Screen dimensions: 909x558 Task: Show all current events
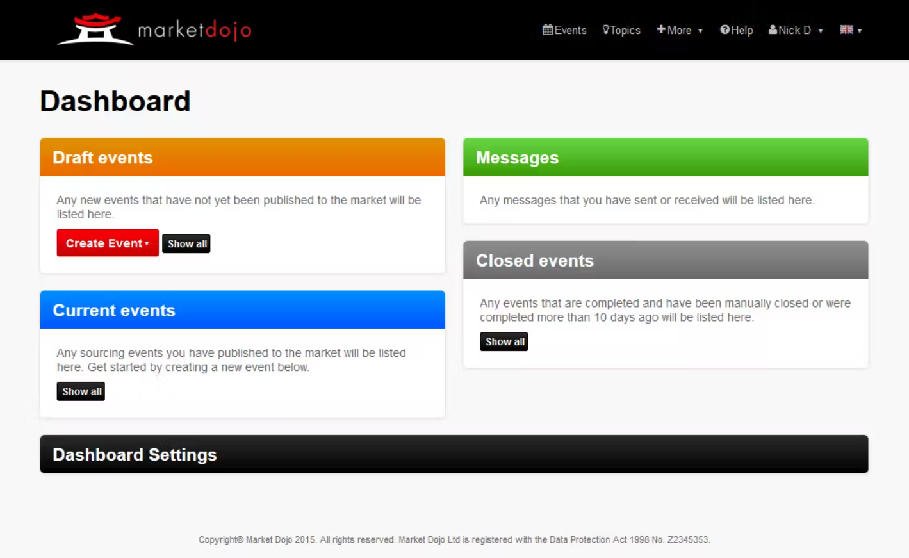click(x=81, y=391)
